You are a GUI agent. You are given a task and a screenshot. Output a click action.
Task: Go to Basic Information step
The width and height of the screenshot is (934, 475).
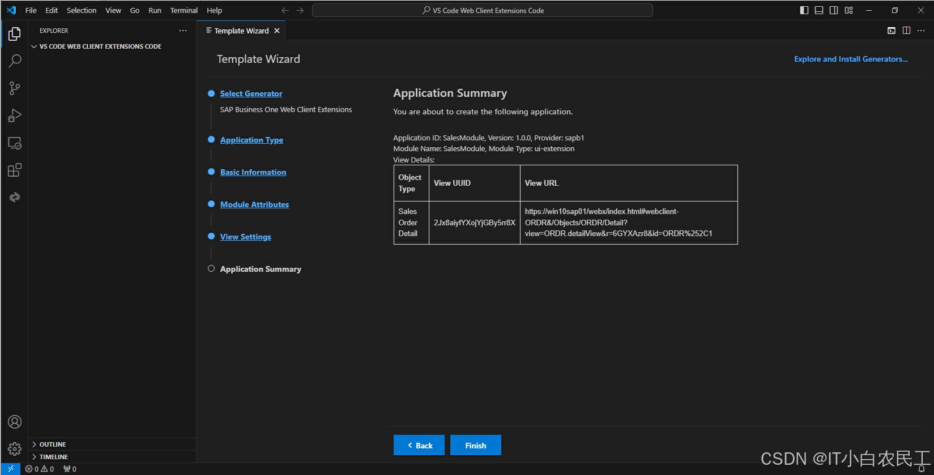pos(253,172)
